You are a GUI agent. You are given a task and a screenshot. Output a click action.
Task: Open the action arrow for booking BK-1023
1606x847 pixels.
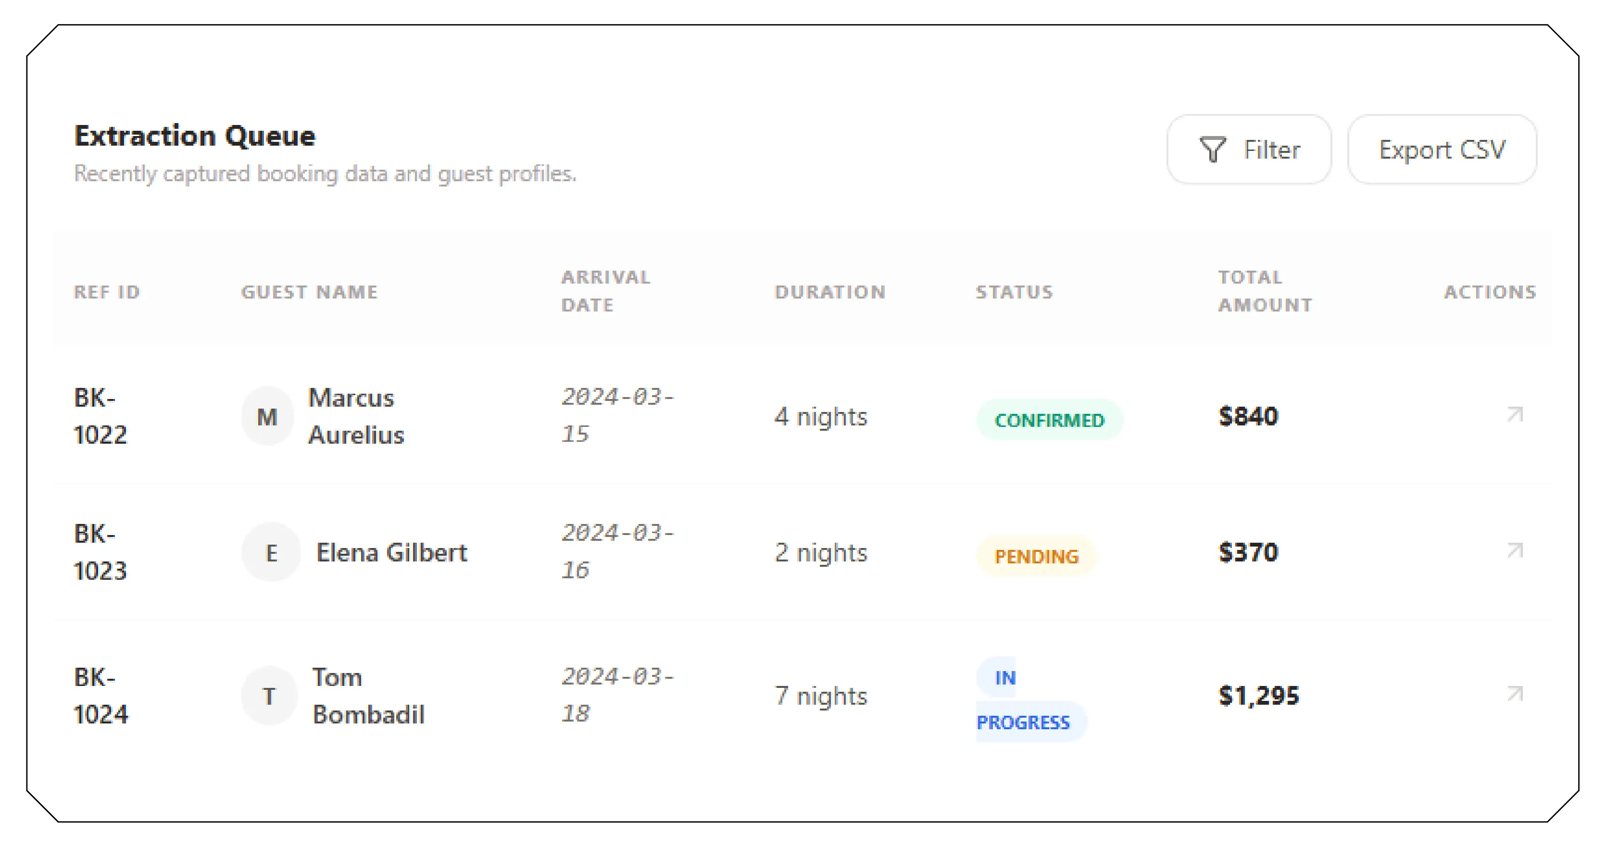pos(1514,551)
